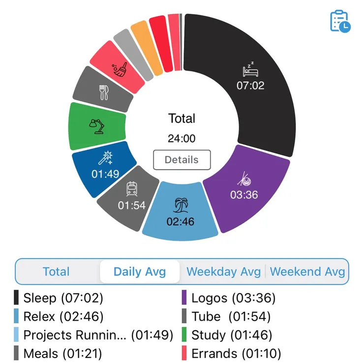364x364 pixels.
Task: Click the purple Logos legend swatch
Action: coord(184,298)
